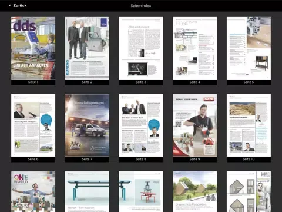Select the red table page thumbnail
This screenshot has height=212, width=282.
(x=141, y=191)
